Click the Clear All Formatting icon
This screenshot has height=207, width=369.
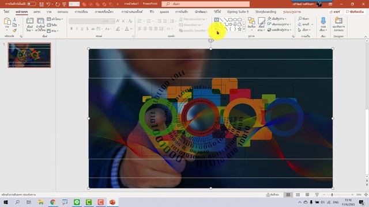130,21
